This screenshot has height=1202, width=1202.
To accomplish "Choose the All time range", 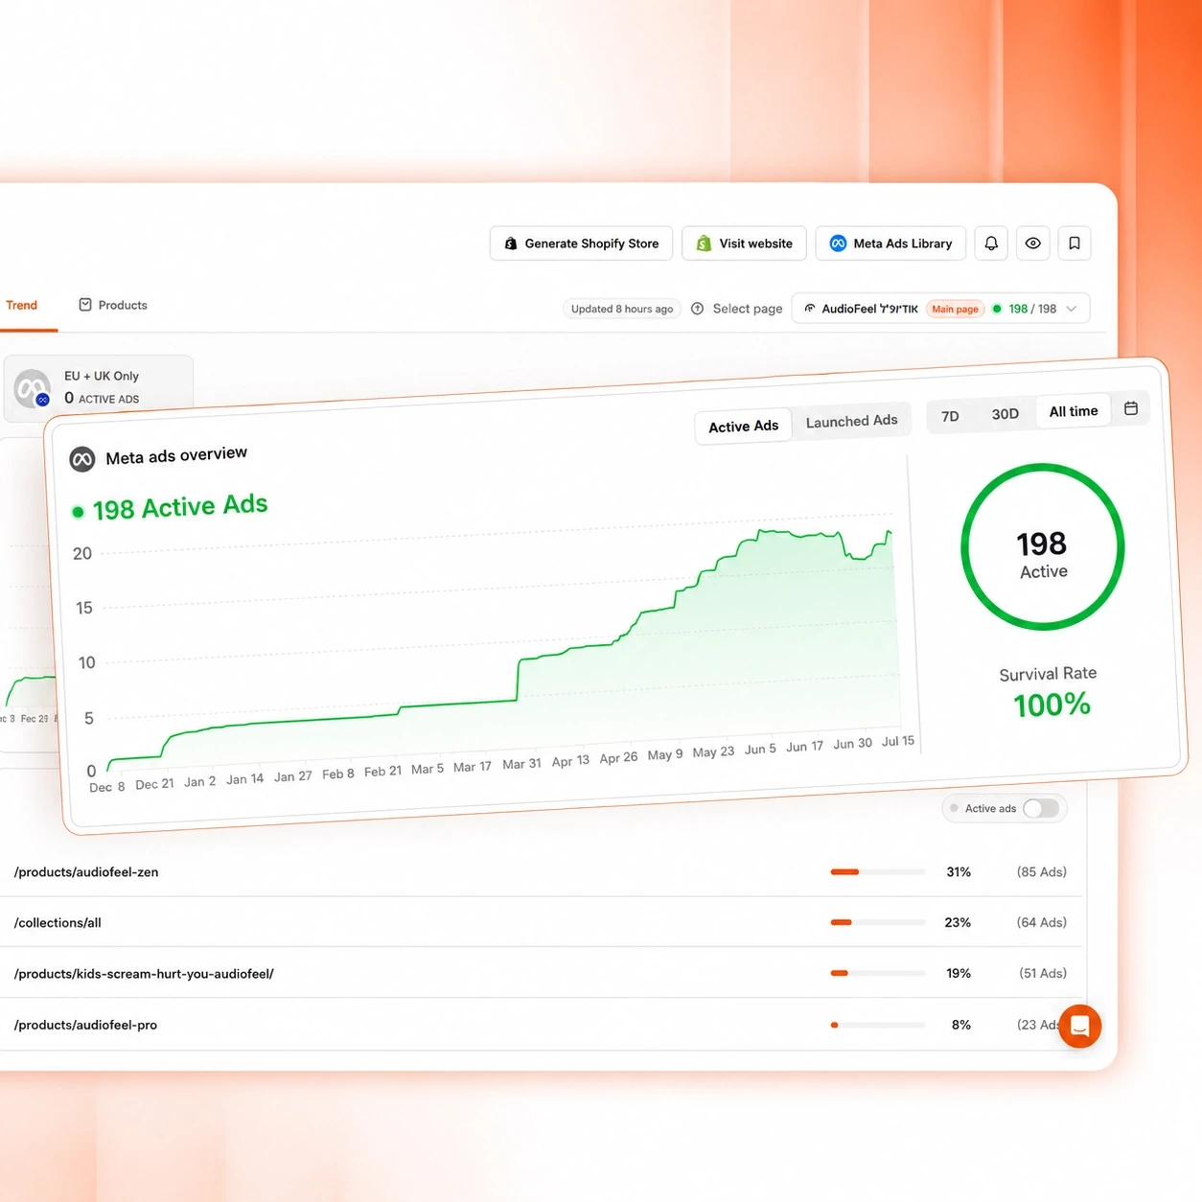I will (1074, 411).
